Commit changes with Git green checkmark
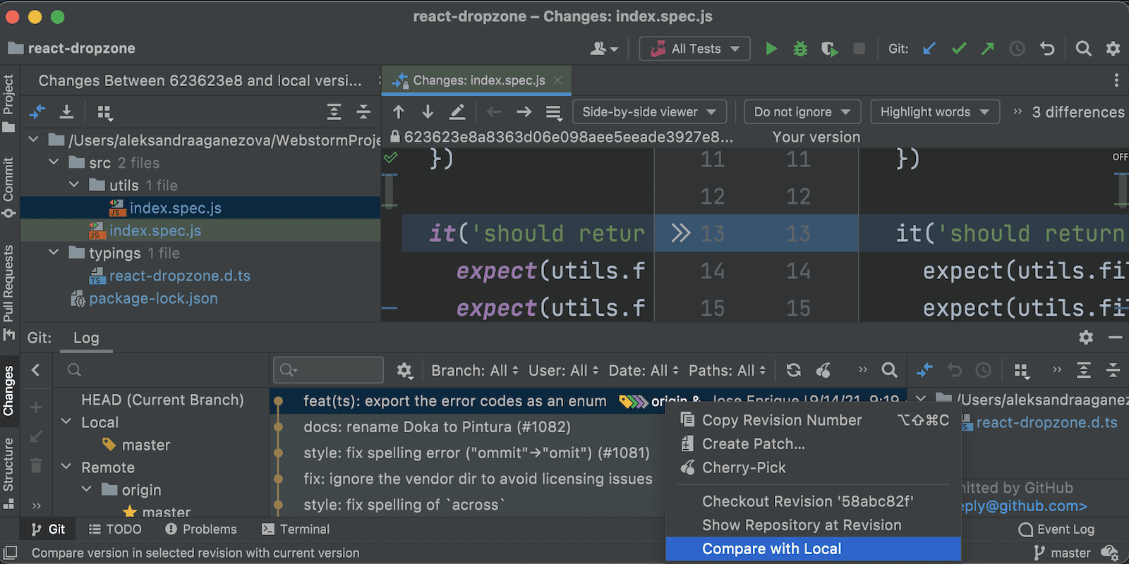Viewport: 1129px width, 564px height. 959,49
